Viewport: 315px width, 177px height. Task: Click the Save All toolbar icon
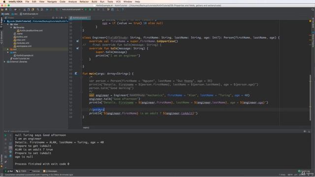[x=6, y=9]
